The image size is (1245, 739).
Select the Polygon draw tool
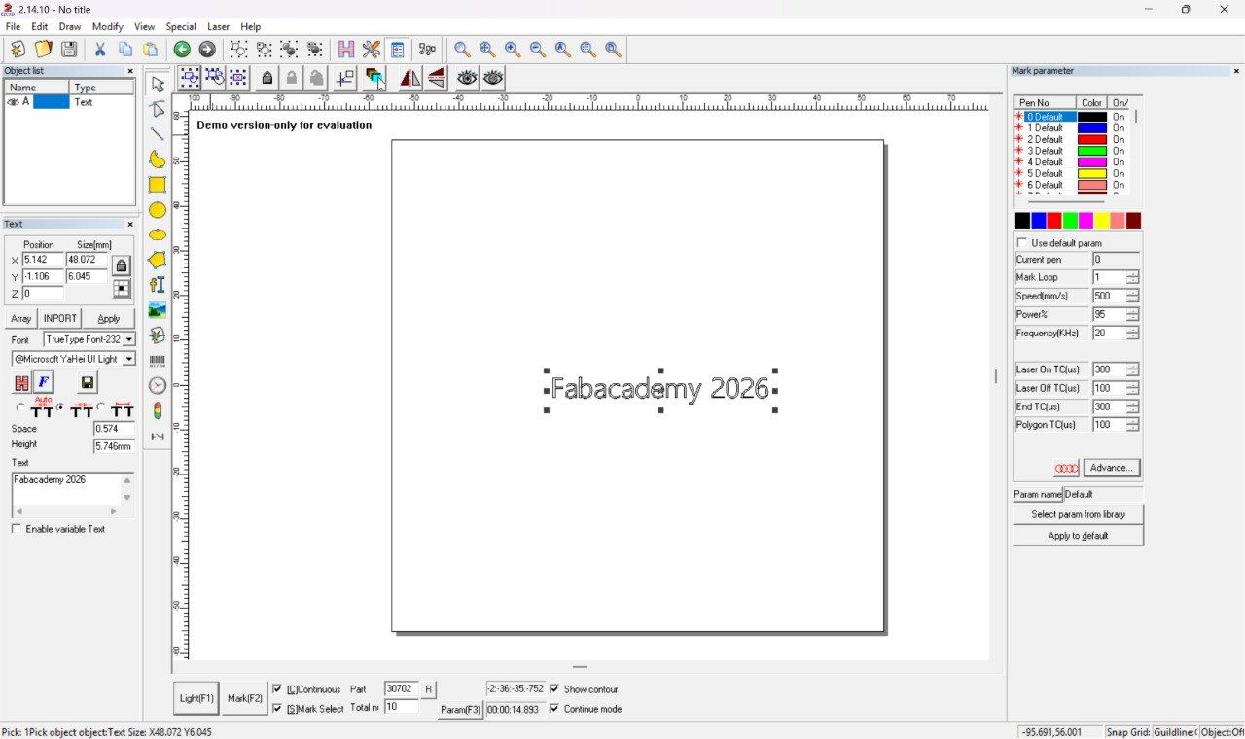click(157, 261)
